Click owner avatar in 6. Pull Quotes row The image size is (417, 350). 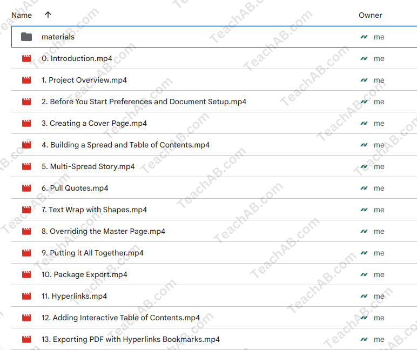[364, 188]
